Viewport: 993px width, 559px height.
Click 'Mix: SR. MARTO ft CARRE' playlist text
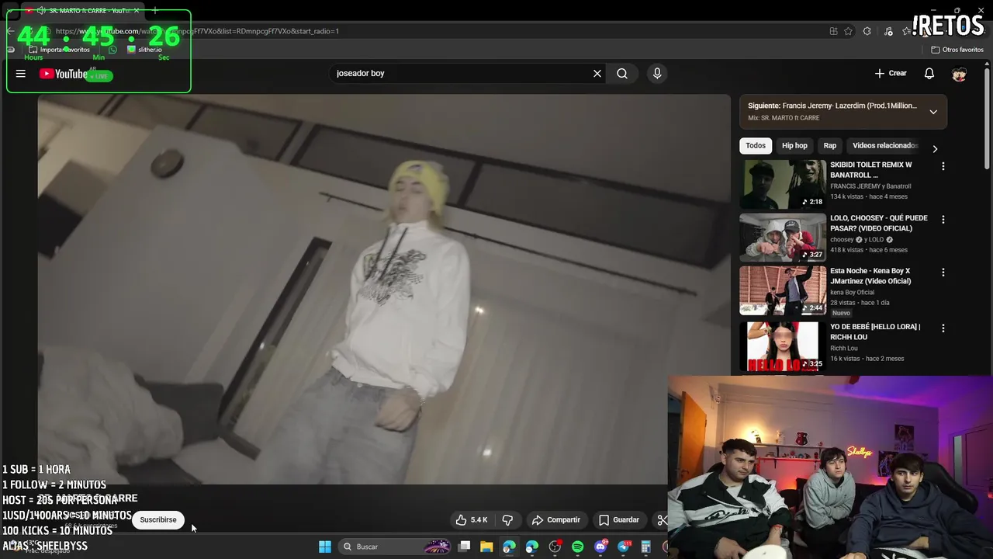[x=784, y=118]
